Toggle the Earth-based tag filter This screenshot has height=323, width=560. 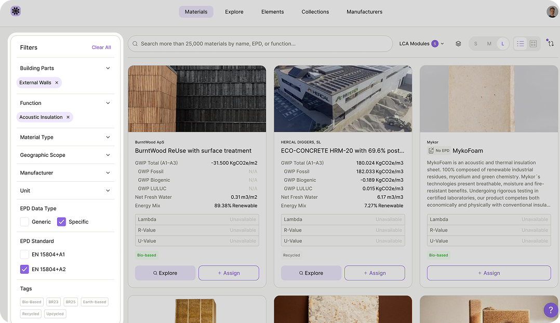pos(95,302)
